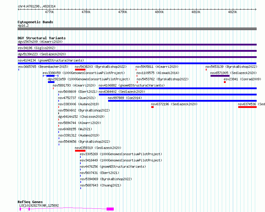The image size is (265, 212).
Task: Click the large magenta exon block of LOC101928279
Action: [x=110, y=209]
